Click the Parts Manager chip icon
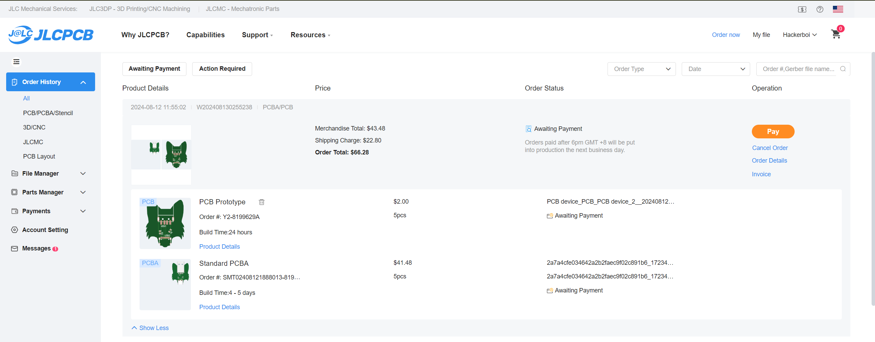Image resolution: width=875 pixels, height=342 pixels. (x=14, y=192)
